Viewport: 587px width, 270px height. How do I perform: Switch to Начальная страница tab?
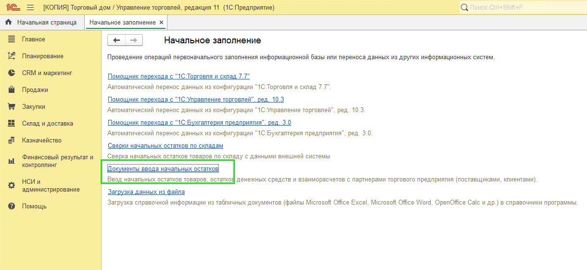click(46, 23)
